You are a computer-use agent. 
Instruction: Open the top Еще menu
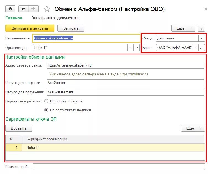click(183, 28)
